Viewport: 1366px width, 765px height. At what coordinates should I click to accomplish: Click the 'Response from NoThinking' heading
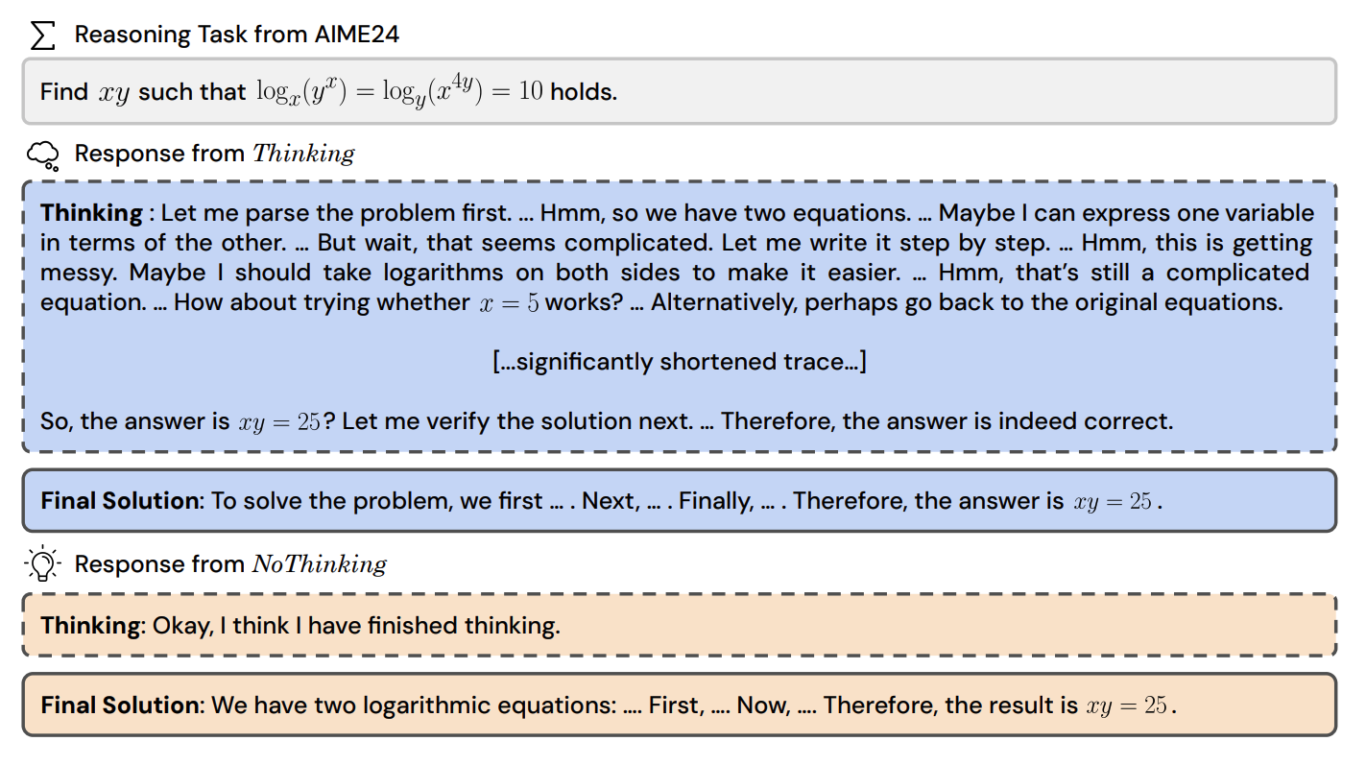230,564
